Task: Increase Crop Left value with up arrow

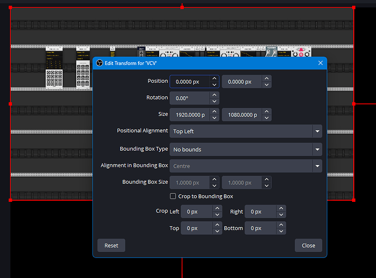Action: [218, 209]
